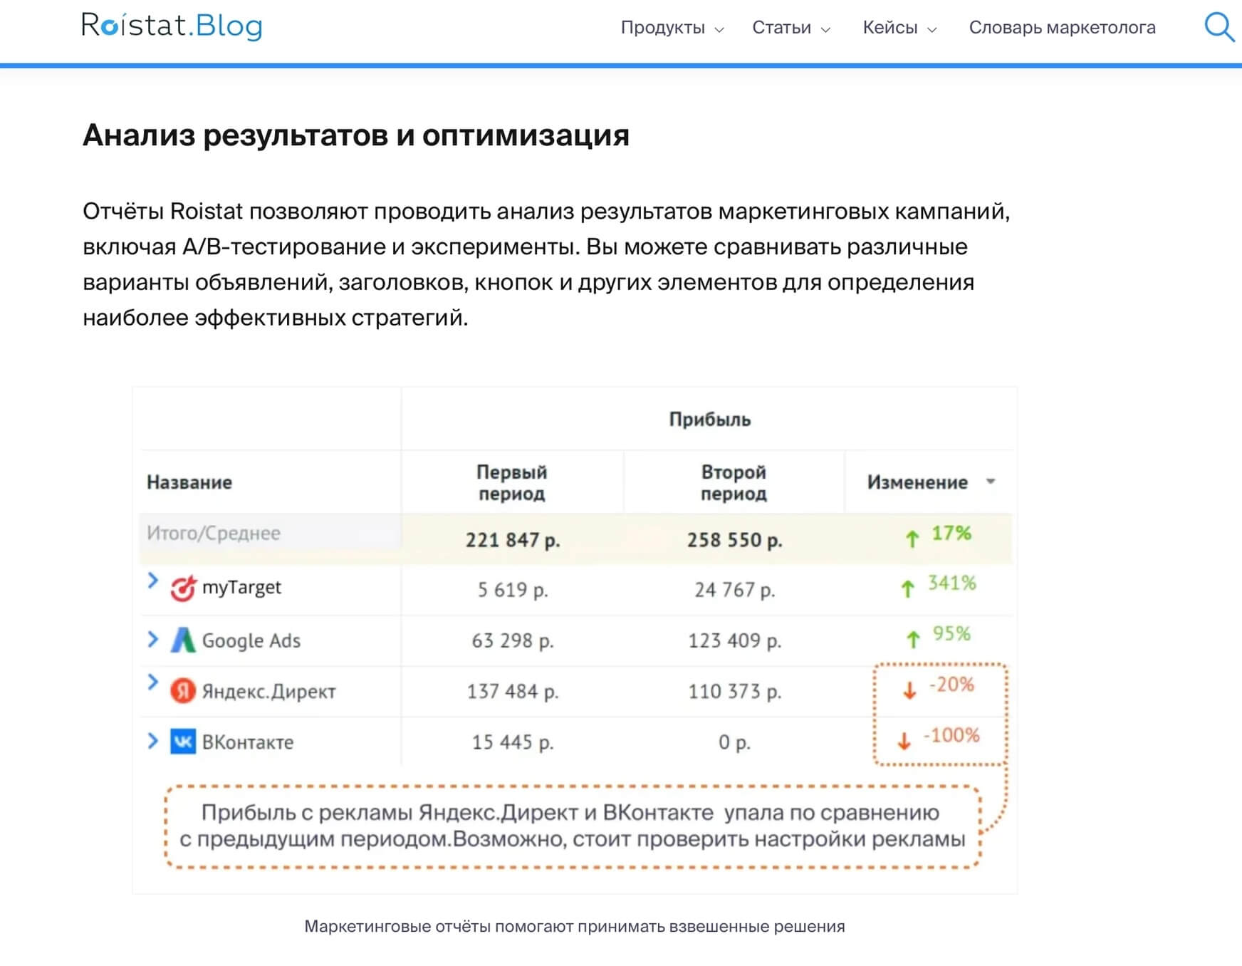Click the 221 847 р. total cell
Image resolution: width=1242 pixels, height=966 pixels.
(x=513, y=540)
